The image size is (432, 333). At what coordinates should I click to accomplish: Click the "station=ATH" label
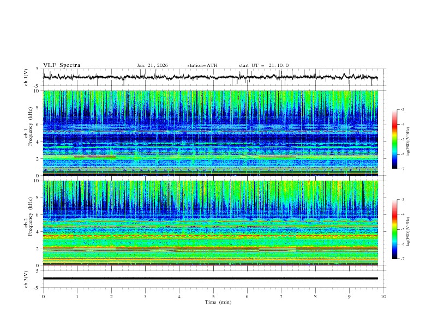tap(202, 65)
